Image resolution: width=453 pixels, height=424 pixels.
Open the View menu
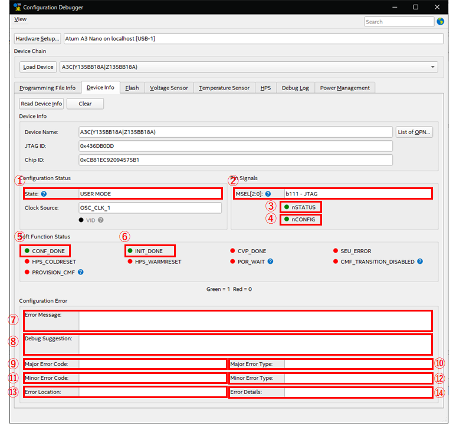point(20,19)
